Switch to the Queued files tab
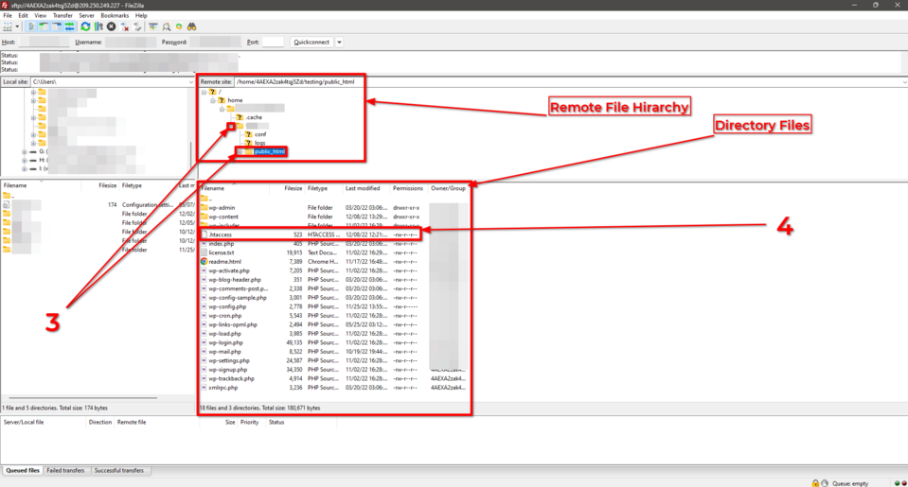Screen dimensions: 908x487 click(x=23, y=470)
